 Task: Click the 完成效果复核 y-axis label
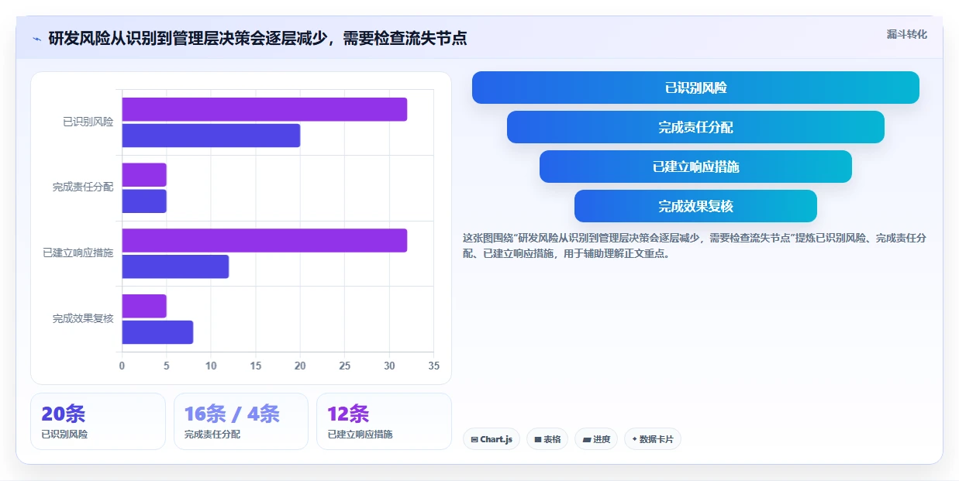83,318
